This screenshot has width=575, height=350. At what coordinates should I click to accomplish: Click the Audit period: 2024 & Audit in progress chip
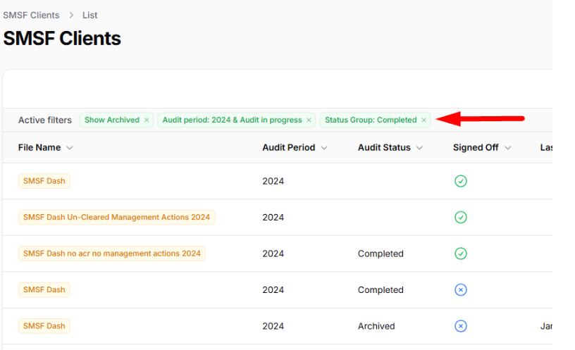(x=231, y=120)
